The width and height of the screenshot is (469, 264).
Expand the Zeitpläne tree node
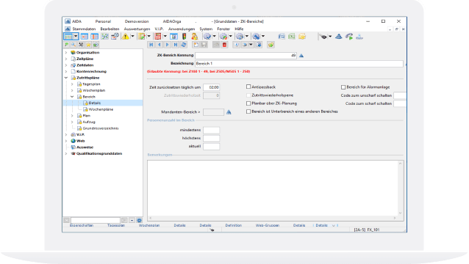(66, 59)
